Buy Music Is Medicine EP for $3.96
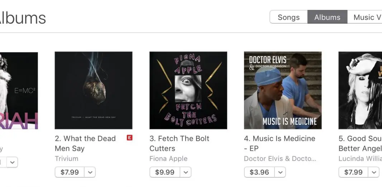This screenshot has width=382, height=187. [x=259, y=172]
